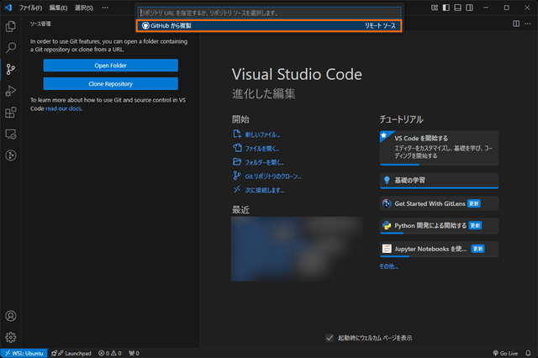
Task: Toggle the secondary side bar
Action: coord(469,8)
